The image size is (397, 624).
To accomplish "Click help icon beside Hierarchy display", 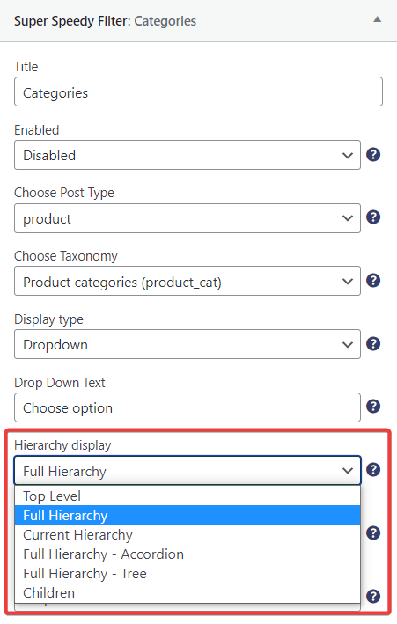I will point(373,470).
